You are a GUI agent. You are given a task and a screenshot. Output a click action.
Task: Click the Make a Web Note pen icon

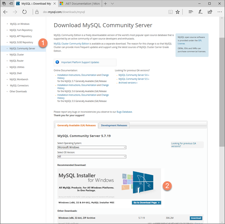200,12
